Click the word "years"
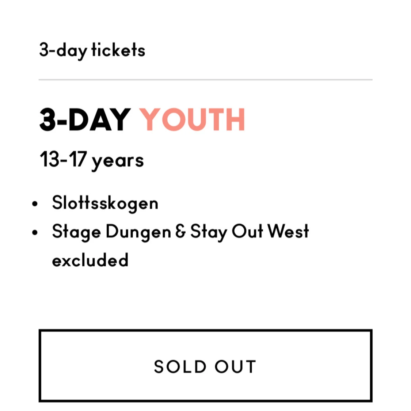 tap(118, 161)
